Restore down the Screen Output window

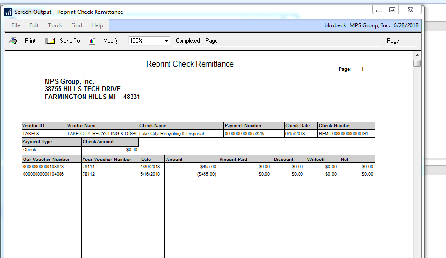coord(392,10)
